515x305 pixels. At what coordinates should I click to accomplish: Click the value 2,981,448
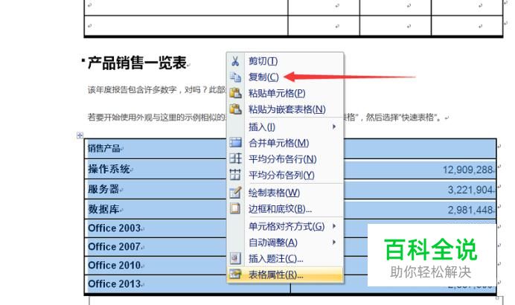click(x=470, y=210)
